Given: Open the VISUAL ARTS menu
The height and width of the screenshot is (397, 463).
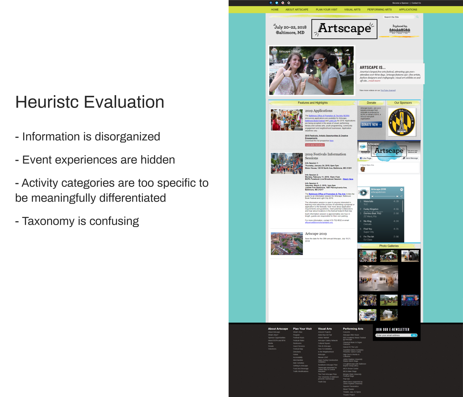Looking at the screenshot, I should (352, 10).
